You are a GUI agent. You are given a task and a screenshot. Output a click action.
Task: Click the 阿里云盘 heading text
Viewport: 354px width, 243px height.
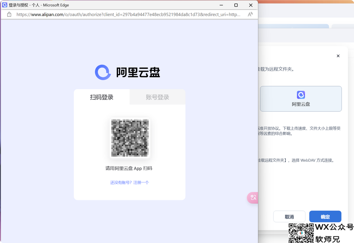point(138,72)
